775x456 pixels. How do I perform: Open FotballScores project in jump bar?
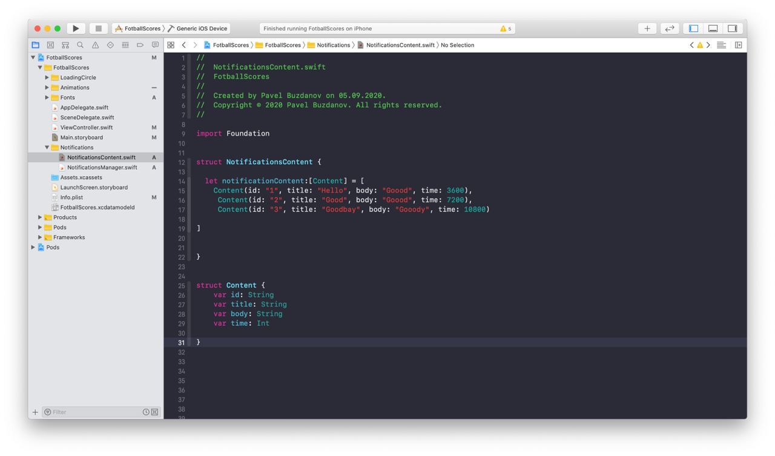coord(226,45)
